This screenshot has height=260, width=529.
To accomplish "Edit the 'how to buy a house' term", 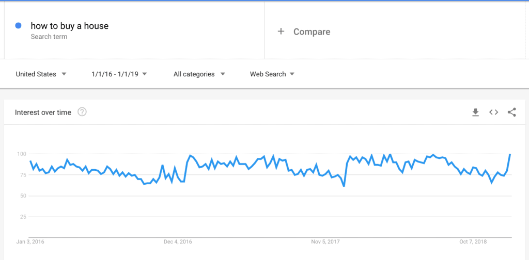I will pyautogui.click(x=70, y=26).
